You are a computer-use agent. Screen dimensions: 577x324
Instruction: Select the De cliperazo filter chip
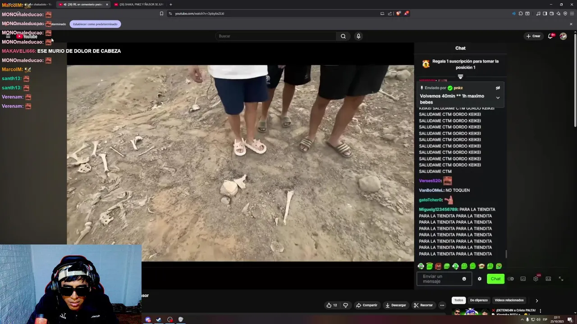pos(479,300)
